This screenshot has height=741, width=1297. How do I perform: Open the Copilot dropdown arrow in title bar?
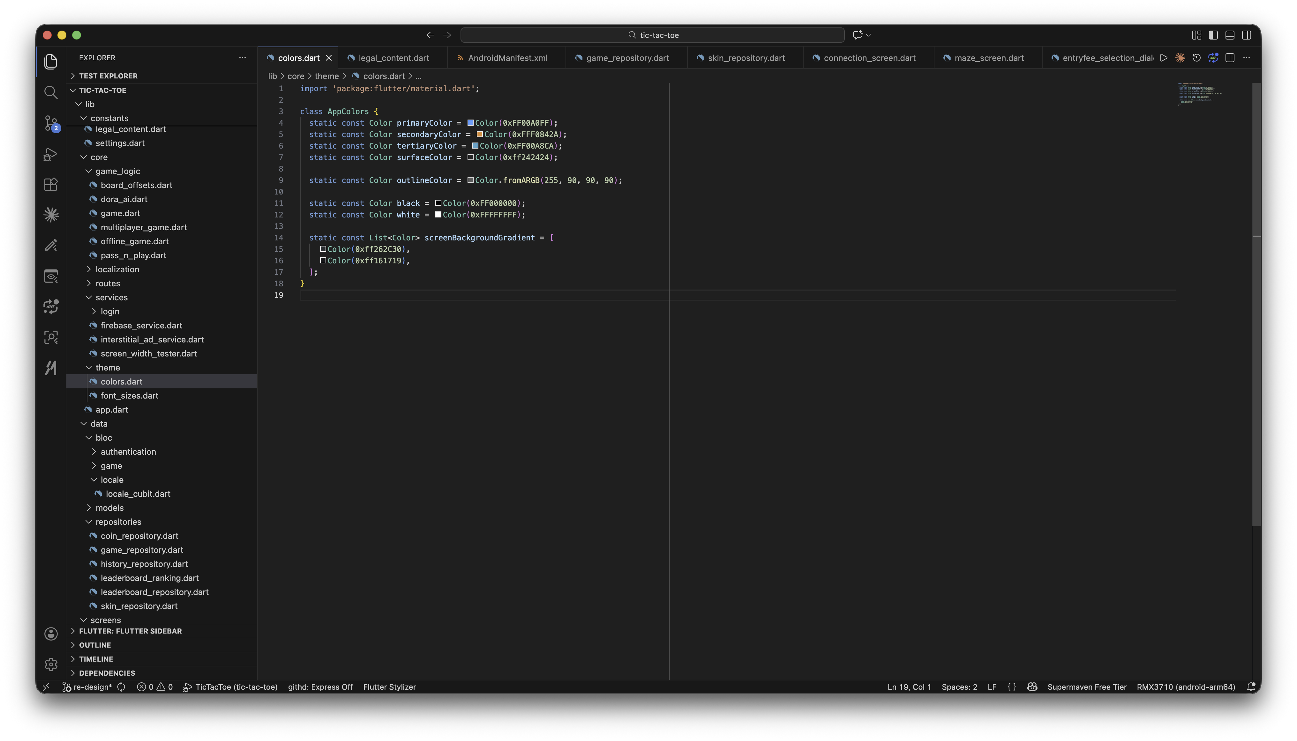point(869,35)
